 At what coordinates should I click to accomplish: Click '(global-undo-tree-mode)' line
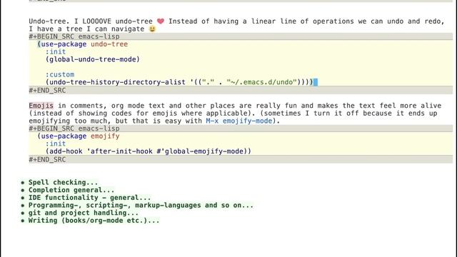point(93,59)
